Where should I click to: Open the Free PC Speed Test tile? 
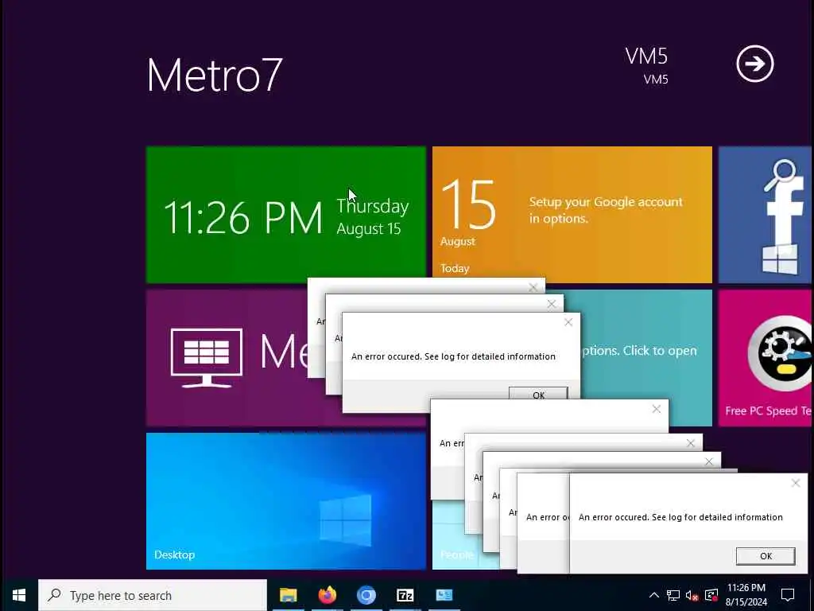pyautogui.click(x=766, y=358)
